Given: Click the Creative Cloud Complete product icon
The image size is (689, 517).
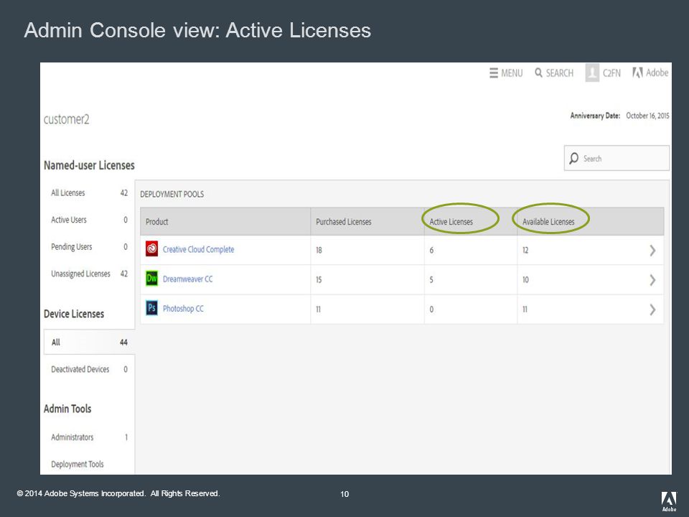Looking at the screenshot, I should pos(151,249).
